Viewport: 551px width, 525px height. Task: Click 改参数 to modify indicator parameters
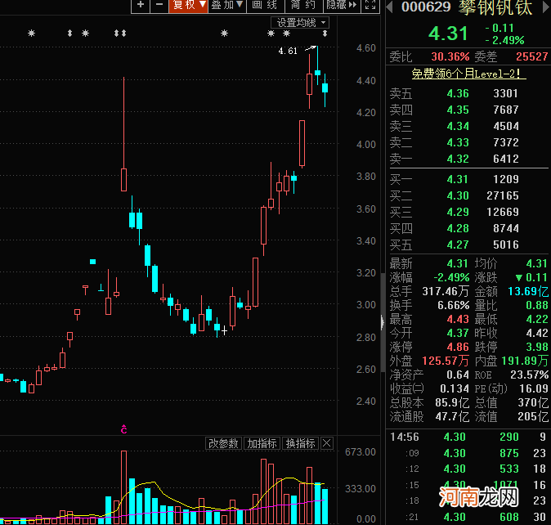(x=223, y=443)
